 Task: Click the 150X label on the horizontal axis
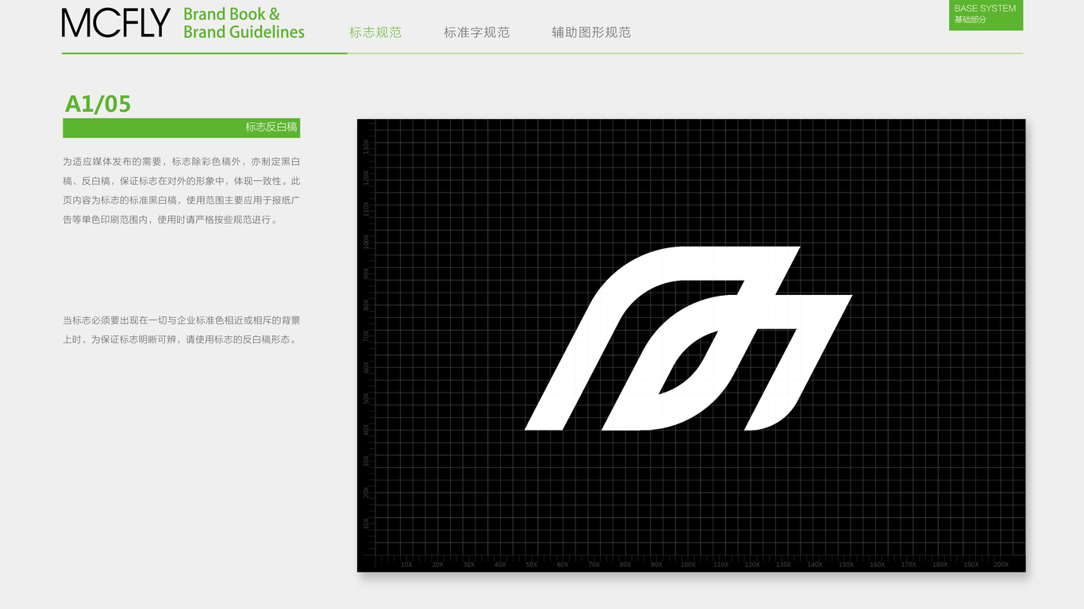846,565
